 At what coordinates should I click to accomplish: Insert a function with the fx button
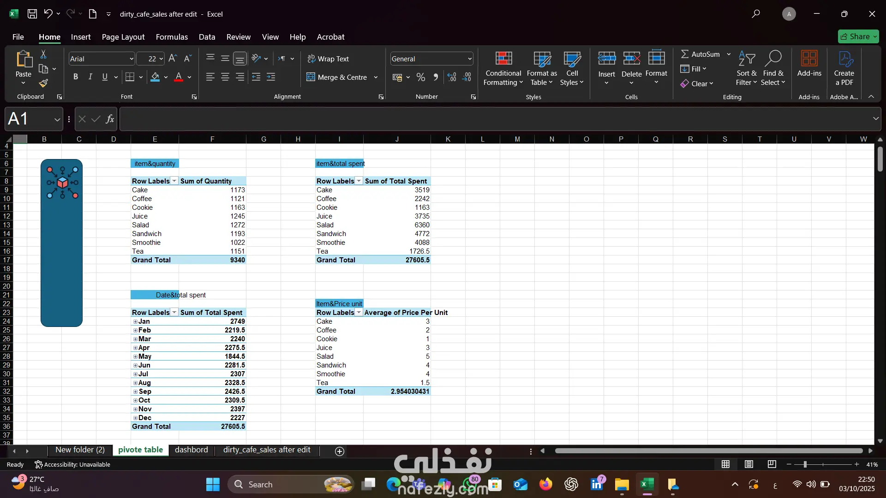pyautogui.click(x=110, y=119)
